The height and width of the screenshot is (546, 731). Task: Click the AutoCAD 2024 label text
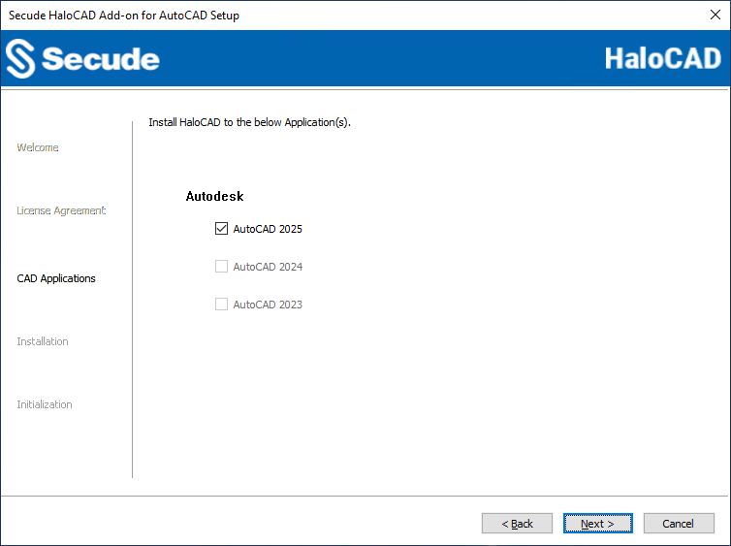pos(268,267)
